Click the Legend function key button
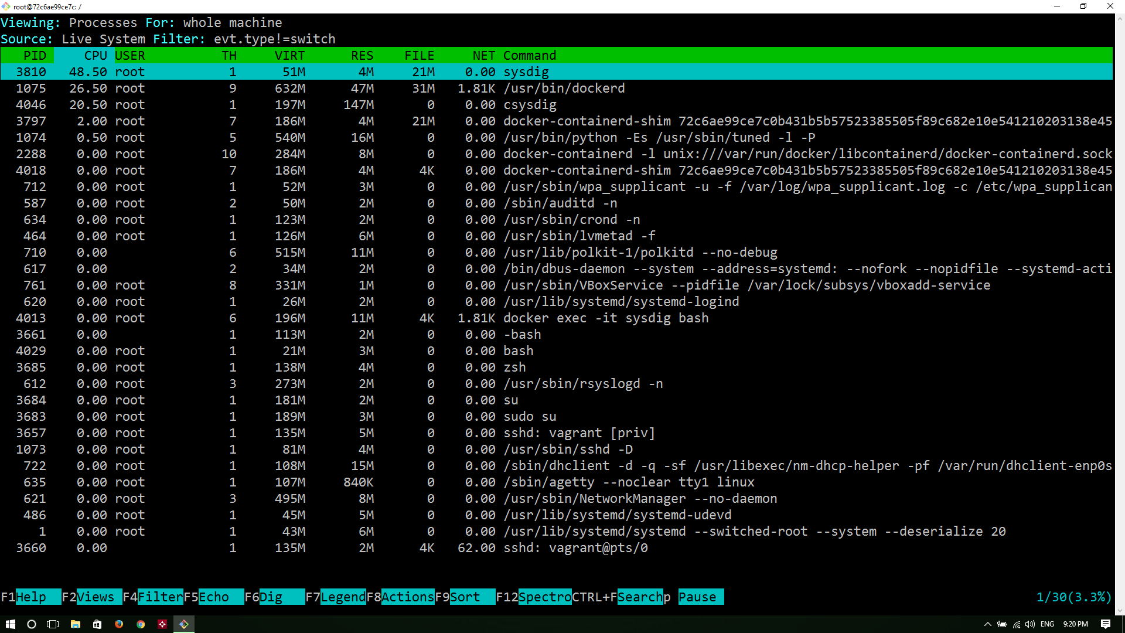Image resolution: width=1125 pixels, height=633 pixels. point(343,597)
